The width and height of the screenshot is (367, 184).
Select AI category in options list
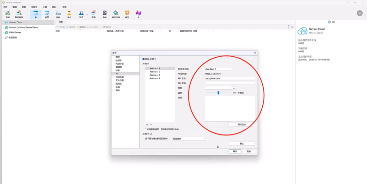pyautogui.click(x=125, y=74)
